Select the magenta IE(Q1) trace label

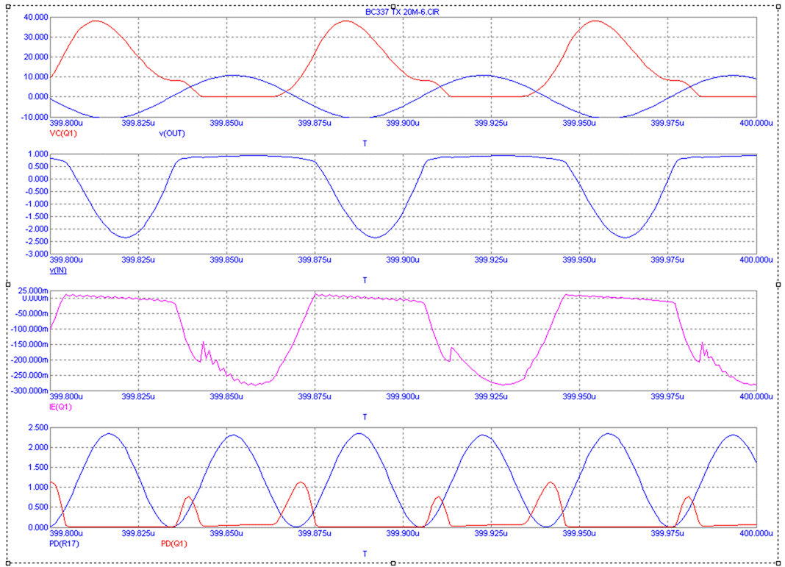61,407
